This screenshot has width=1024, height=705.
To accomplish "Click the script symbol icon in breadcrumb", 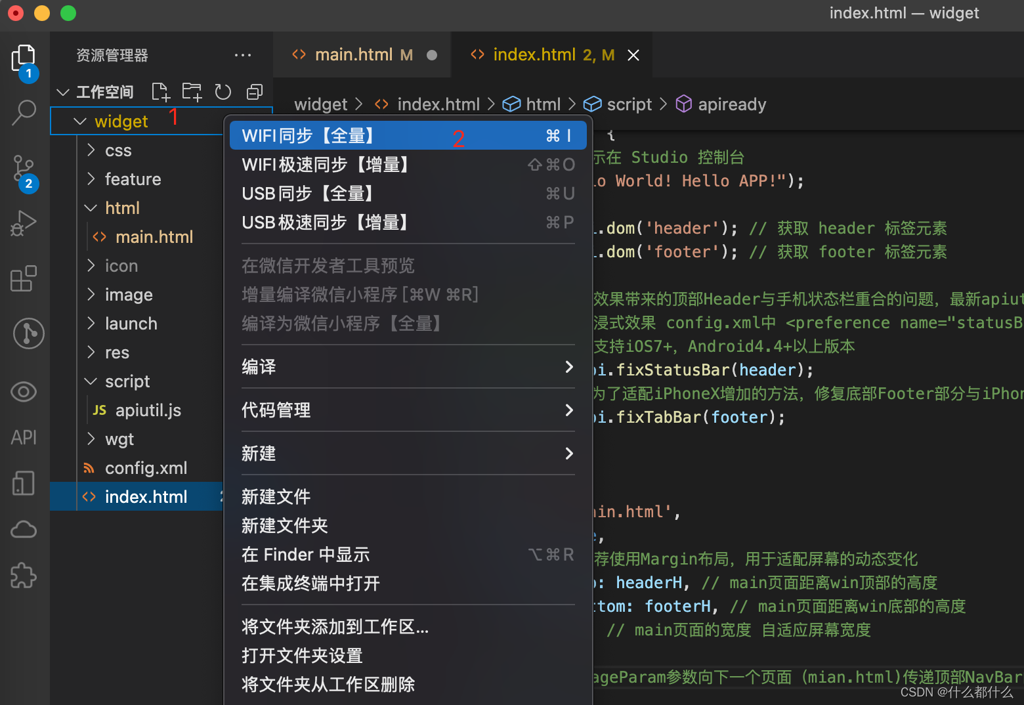I will tap(592, 104).
